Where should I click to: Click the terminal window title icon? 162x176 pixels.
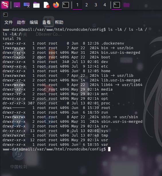pos(5,15)
